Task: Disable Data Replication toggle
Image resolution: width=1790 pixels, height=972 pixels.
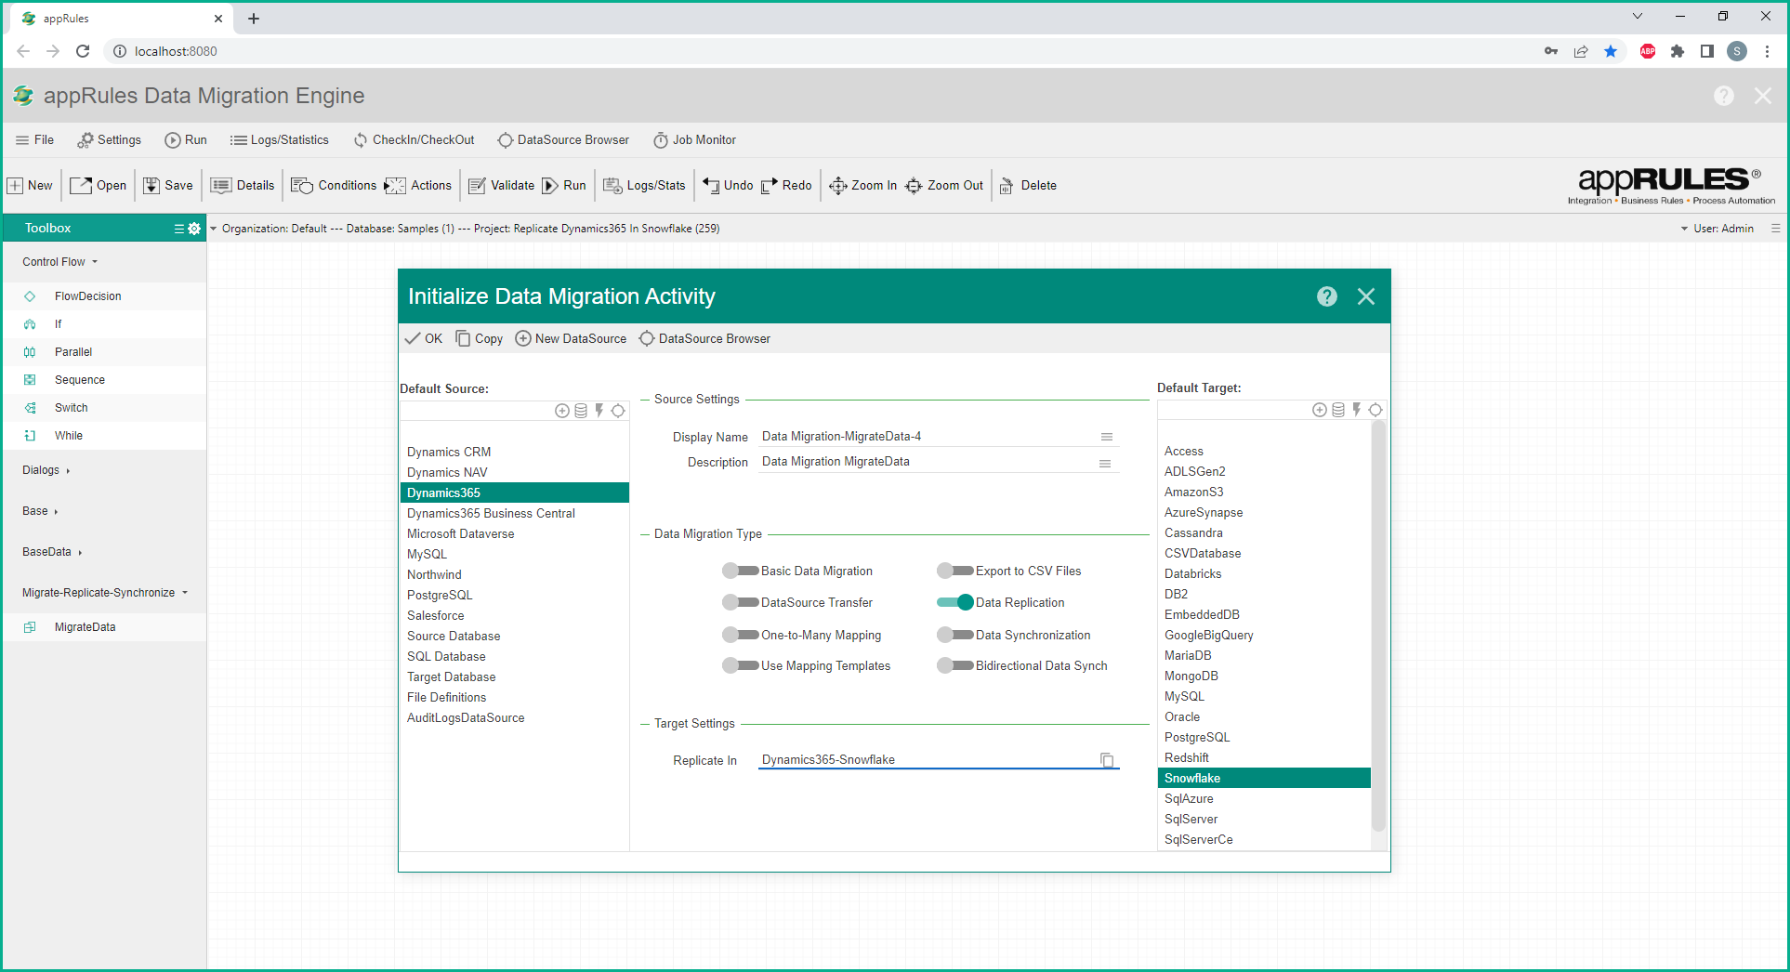Action: [x=955, y=602]
